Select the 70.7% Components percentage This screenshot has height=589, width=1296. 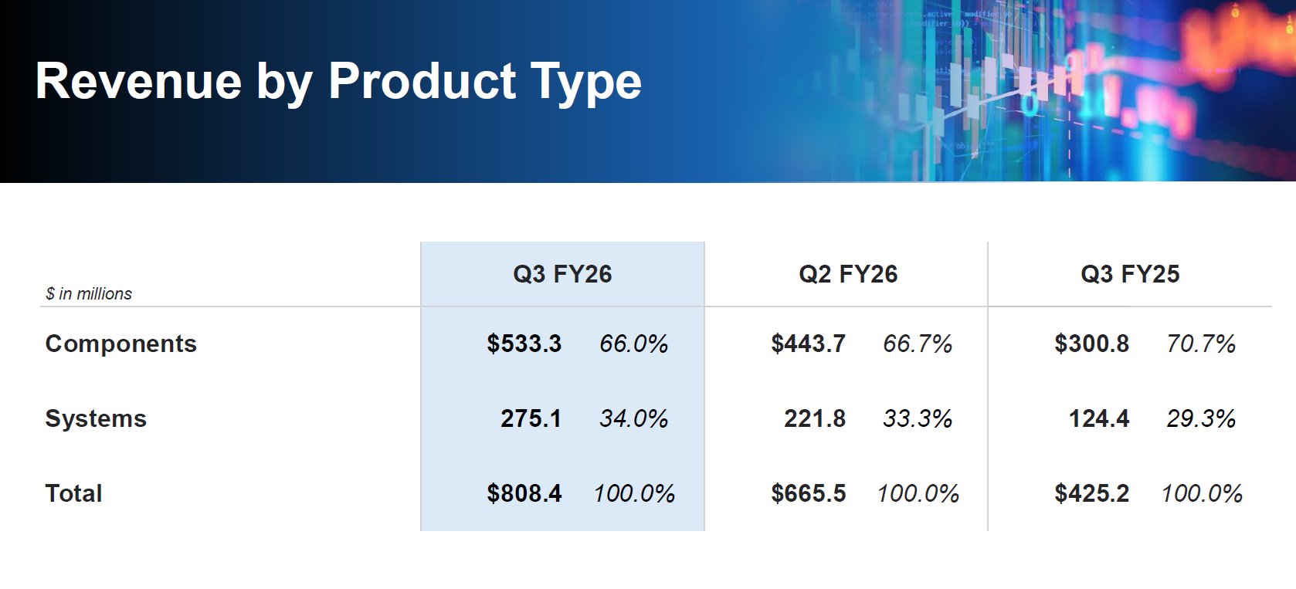pyautogui.click(x=1201, y=344)
